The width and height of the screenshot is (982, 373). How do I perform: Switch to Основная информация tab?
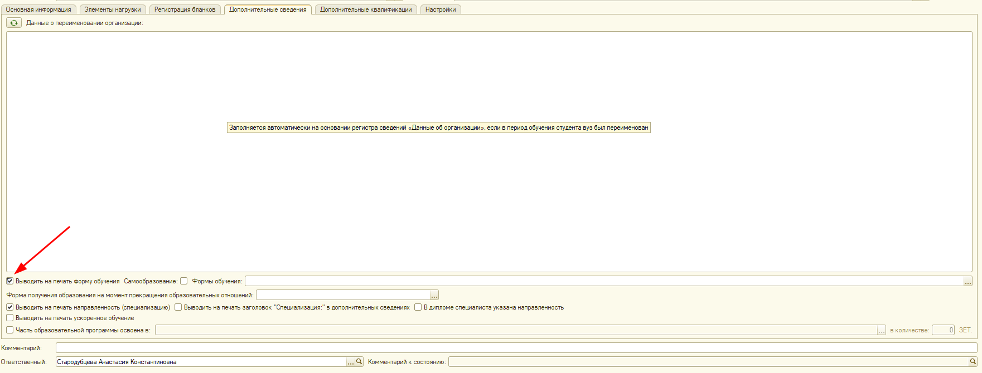pos(38,9)
